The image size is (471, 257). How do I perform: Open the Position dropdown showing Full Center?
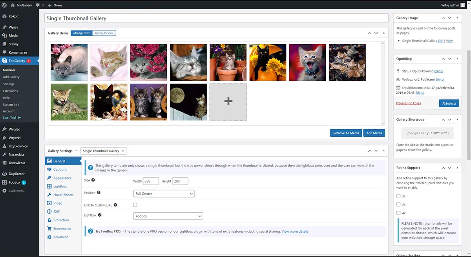pyautogui.click(x=164, y=194)
